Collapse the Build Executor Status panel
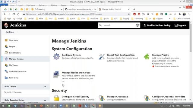The width and height of the screenshot is (193, 108). [45, 100]
